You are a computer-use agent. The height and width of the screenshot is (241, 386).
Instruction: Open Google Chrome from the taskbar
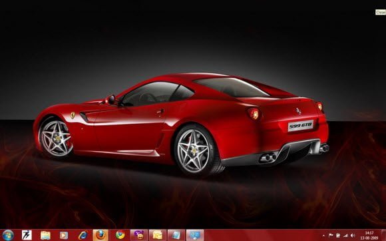pos(120,235)
